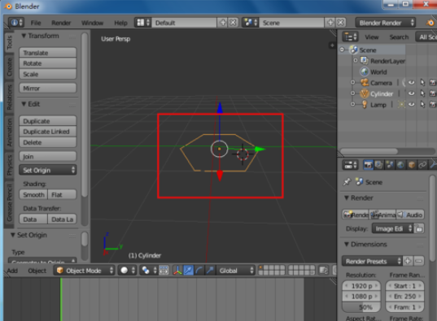437x321 pixels.
Task: Toggle Camera selectability arrow in outliner
Action: point(422,82)
